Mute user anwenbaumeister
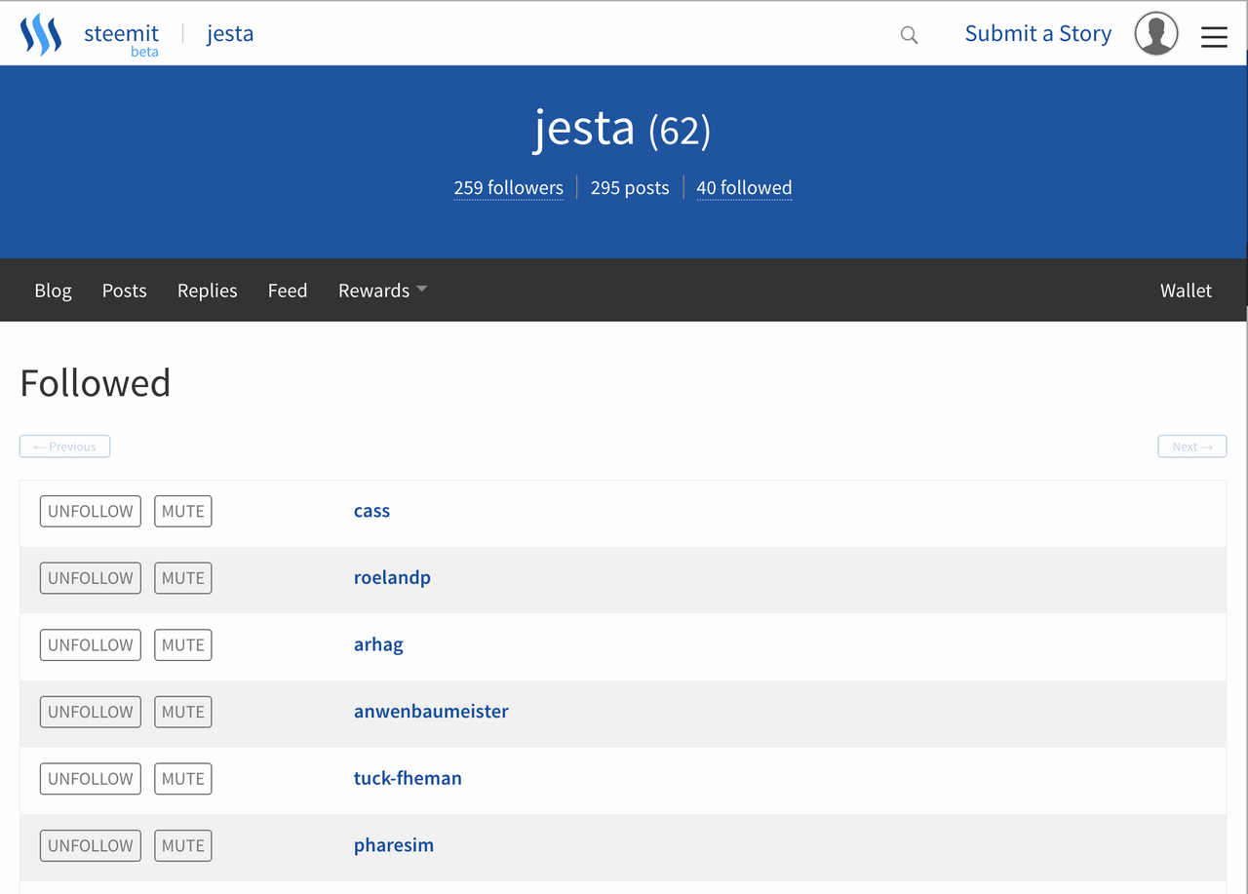The image size is (1248, 894). tap(183, 712)
